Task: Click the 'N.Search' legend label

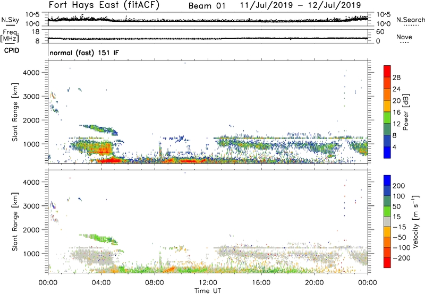Action: pos(410,20)
